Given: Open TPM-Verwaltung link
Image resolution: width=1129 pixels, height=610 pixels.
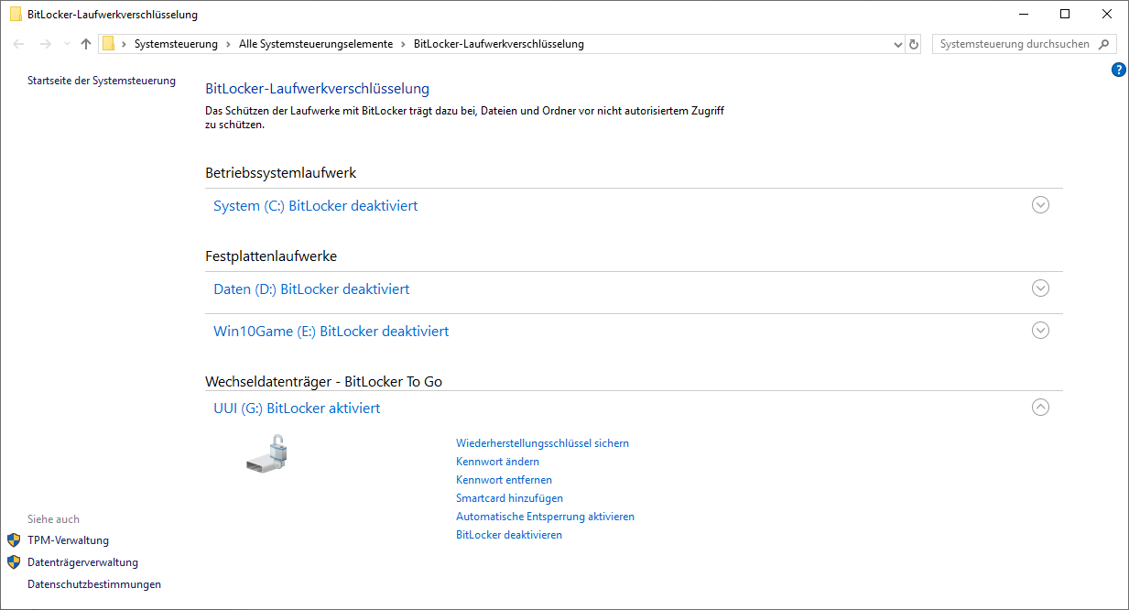Looking at the screenshot, I should [x=68, y=540].
